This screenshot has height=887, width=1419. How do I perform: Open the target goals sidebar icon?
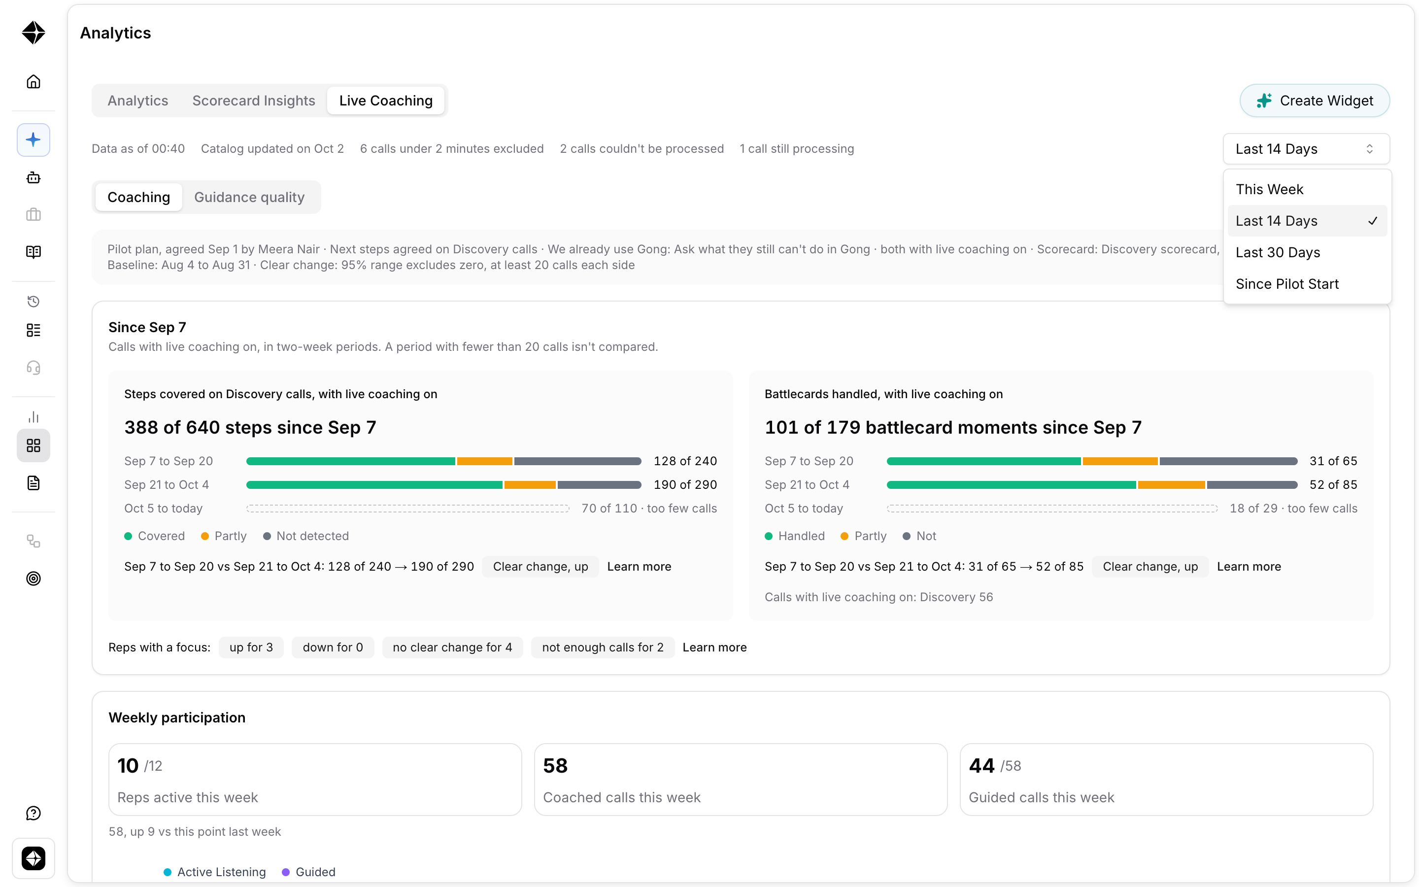(x=34, y=579)
